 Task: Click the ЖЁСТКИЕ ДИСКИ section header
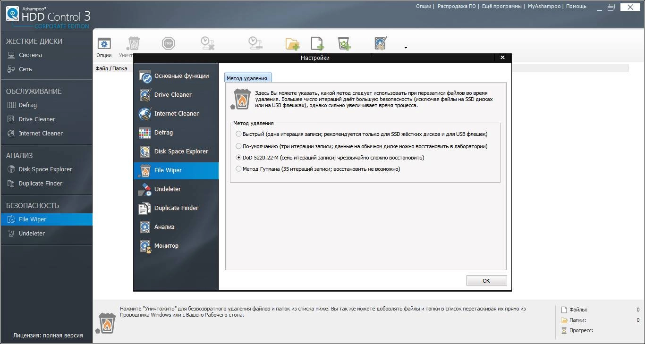pyautogui.click(x=34, y=42)
